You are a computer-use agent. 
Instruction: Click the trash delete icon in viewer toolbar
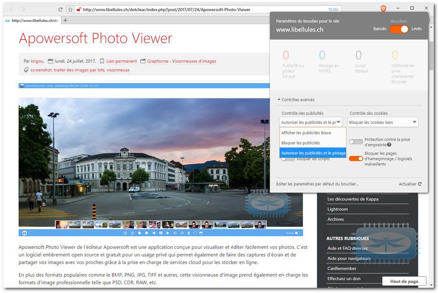point(189,233)
